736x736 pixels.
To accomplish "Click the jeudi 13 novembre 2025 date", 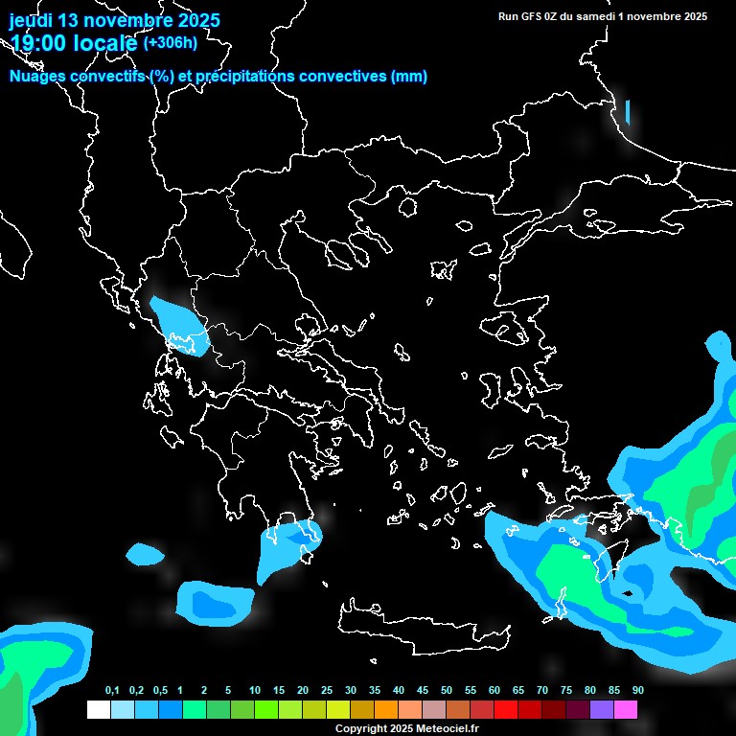I will pyautogui.click(x=115, y=20).
